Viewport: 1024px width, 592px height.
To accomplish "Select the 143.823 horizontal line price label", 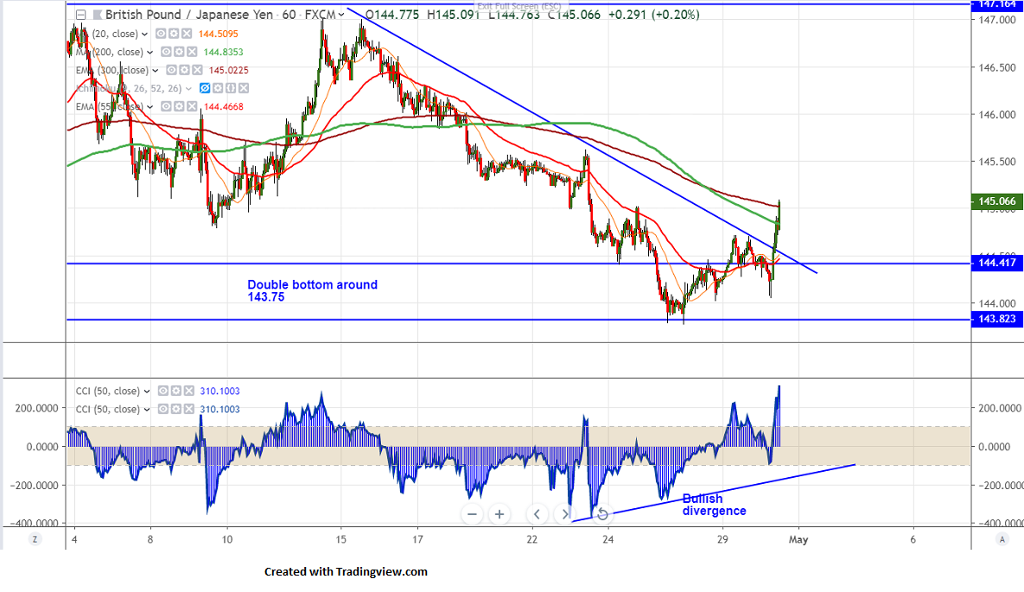I will tap(997, 319).
